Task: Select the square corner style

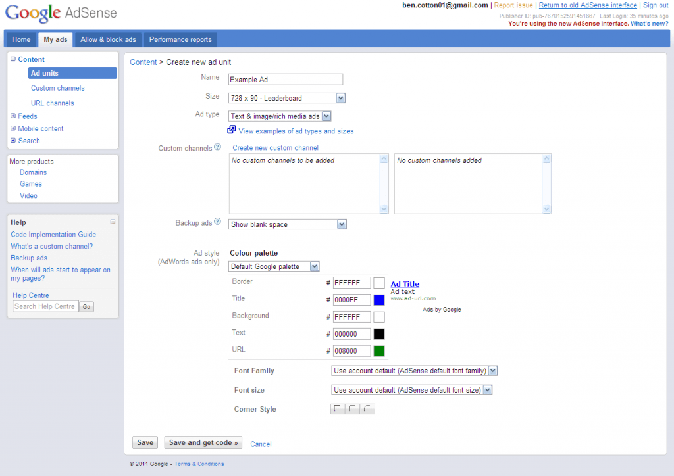Action: tap(338, 408)
